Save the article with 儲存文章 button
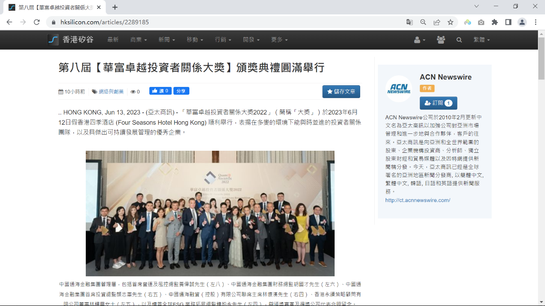 (x=341, y=91)
